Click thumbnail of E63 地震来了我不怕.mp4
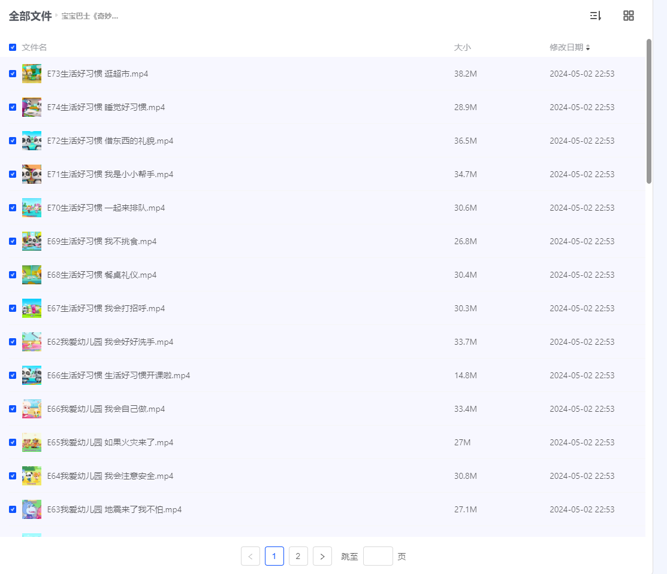The width and height of the screenshot is (667, 574). [32, 509]
